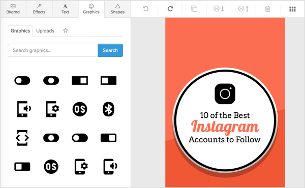Add third-row solid pill toggle graphic

(51, 138)
